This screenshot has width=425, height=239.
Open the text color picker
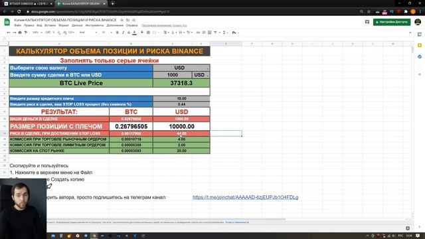tap(134, 33)
